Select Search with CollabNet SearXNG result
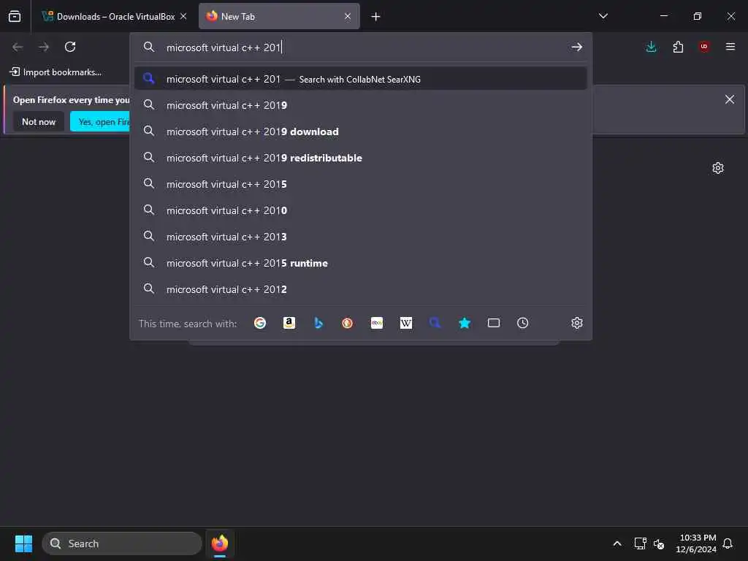 [361, 79]
